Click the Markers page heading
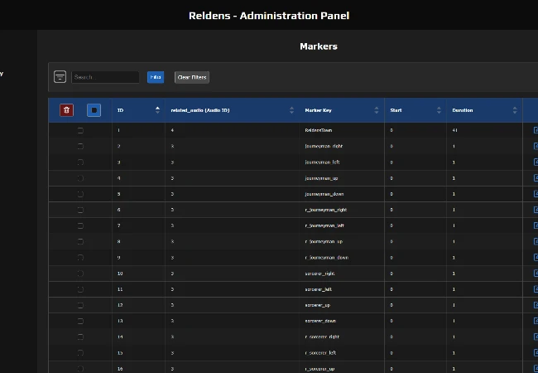 (x=319, y=46)
